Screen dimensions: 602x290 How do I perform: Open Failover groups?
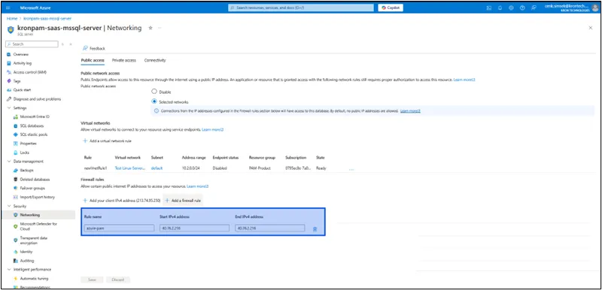[x=32, y=188]
